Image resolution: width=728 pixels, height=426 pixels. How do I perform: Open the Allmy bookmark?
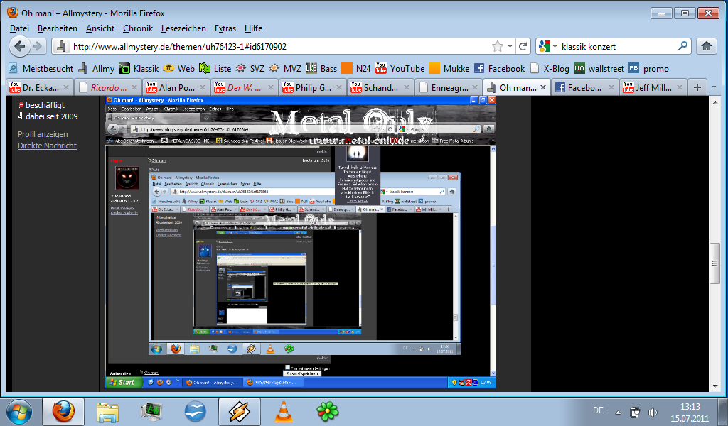coord(97,69)
